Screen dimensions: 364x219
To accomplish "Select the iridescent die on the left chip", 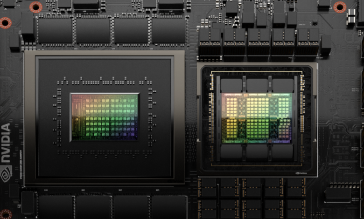I will [x=105, y=117].
